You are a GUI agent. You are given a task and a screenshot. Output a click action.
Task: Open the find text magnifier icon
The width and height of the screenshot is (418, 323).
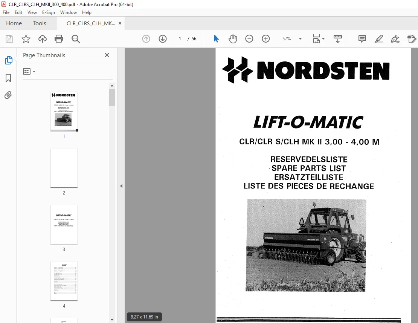(x=76, y=39)
